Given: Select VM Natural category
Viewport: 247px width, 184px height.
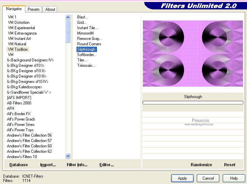Looking at the screenshot, I should (x=17, y=44).
